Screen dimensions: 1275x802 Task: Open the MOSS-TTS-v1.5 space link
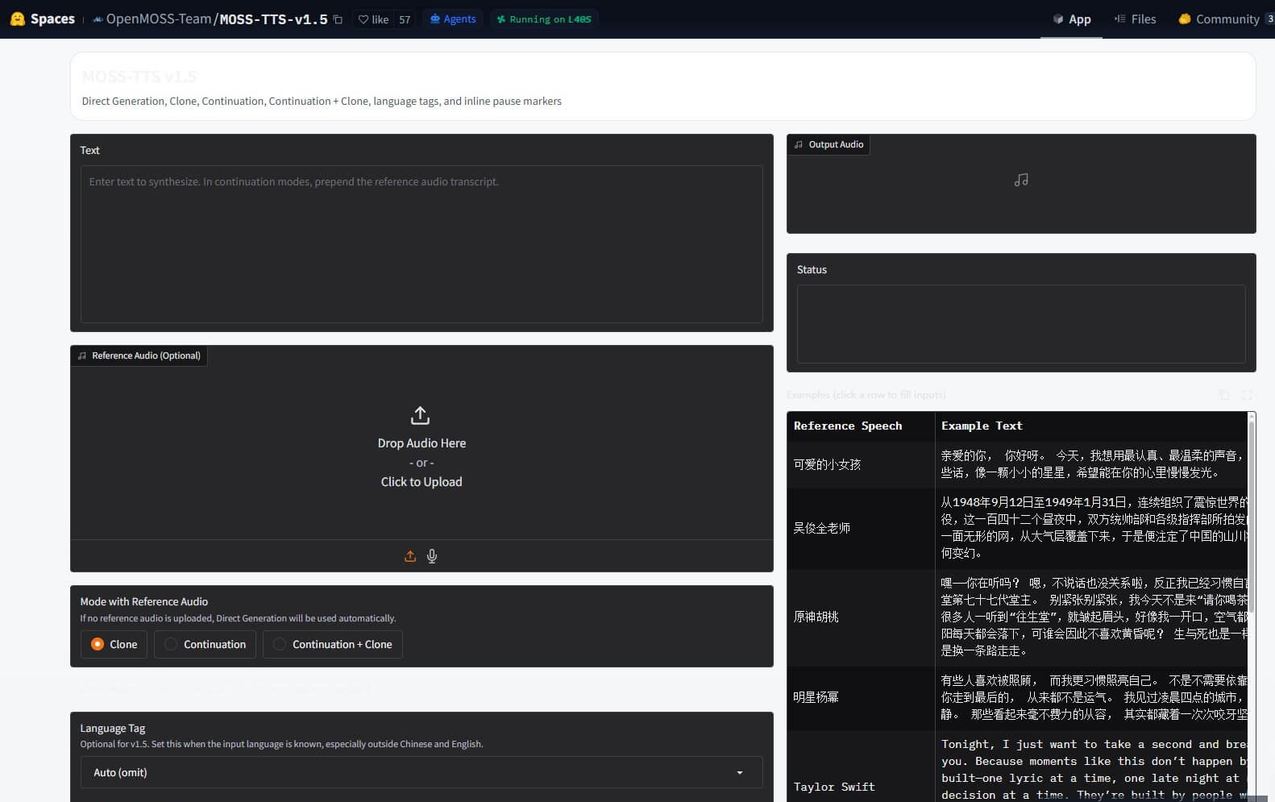[x=274, y=19]
